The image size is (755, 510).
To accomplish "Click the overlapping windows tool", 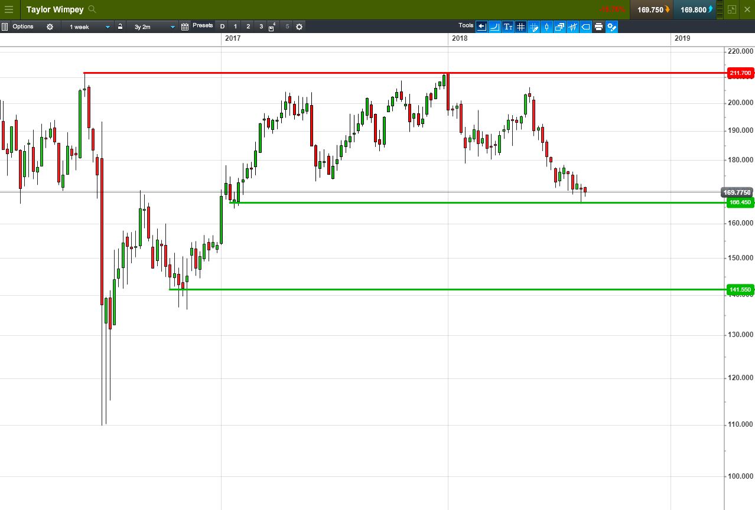I will coord(559,27).
